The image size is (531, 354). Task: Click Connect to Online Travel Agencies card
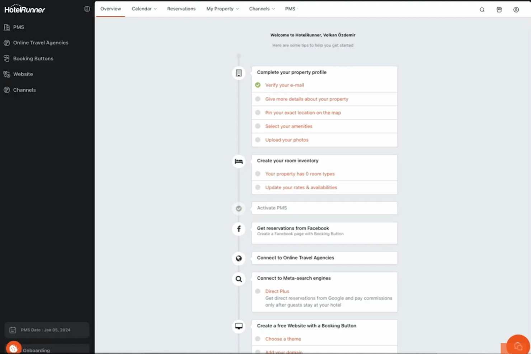324,258
